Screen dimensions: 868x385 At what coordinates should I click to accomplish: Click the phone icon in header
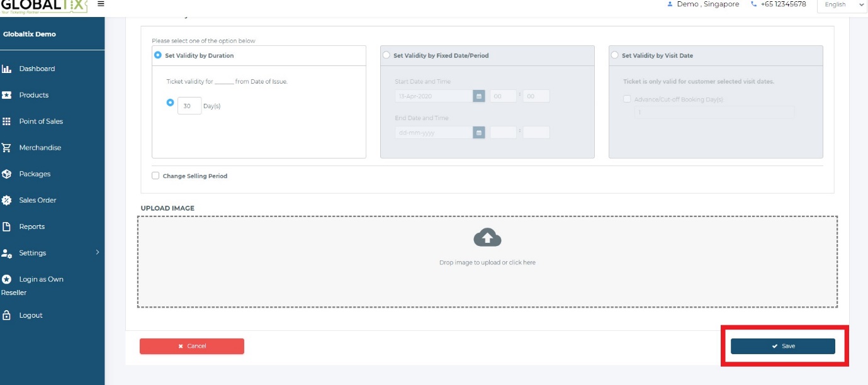(754, 4)
